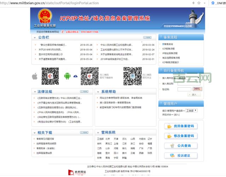This screenshot has height=177, width=226.
Task: Select 上海 in 管局系统 list
Action: pyautogui.click(x=116, y=143)
